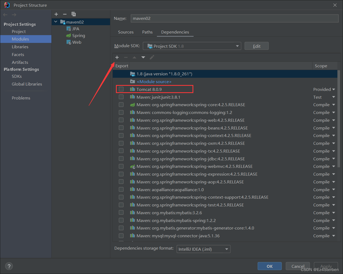Screen dimensions: 343x274
Task: Click the junit library bars icon
Action: click(x=133, y=97)
